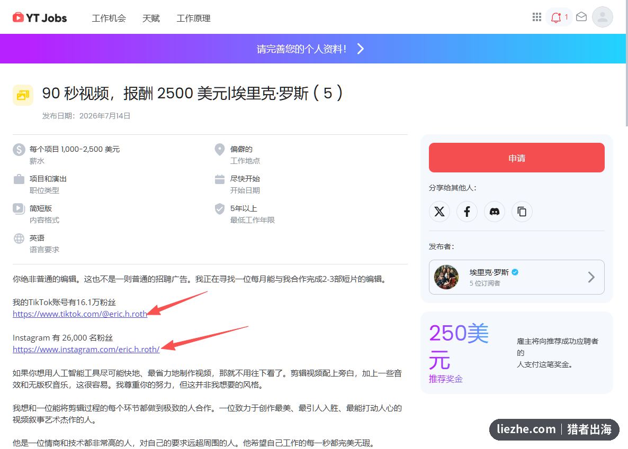Click the verified badge next to 埃里克·罗斯
Screen dimensions: 628x449
(515, 272)
